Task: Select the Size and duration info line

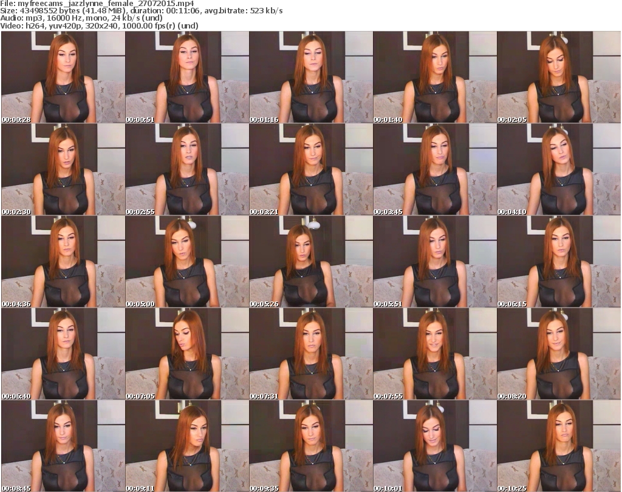Action: click(x=142, y=11)
